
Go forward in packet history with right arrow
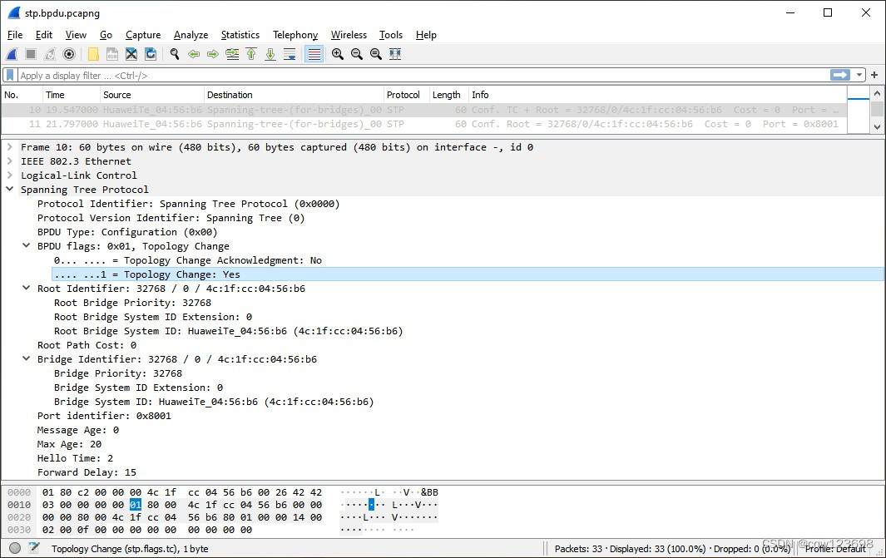[212, 54]
